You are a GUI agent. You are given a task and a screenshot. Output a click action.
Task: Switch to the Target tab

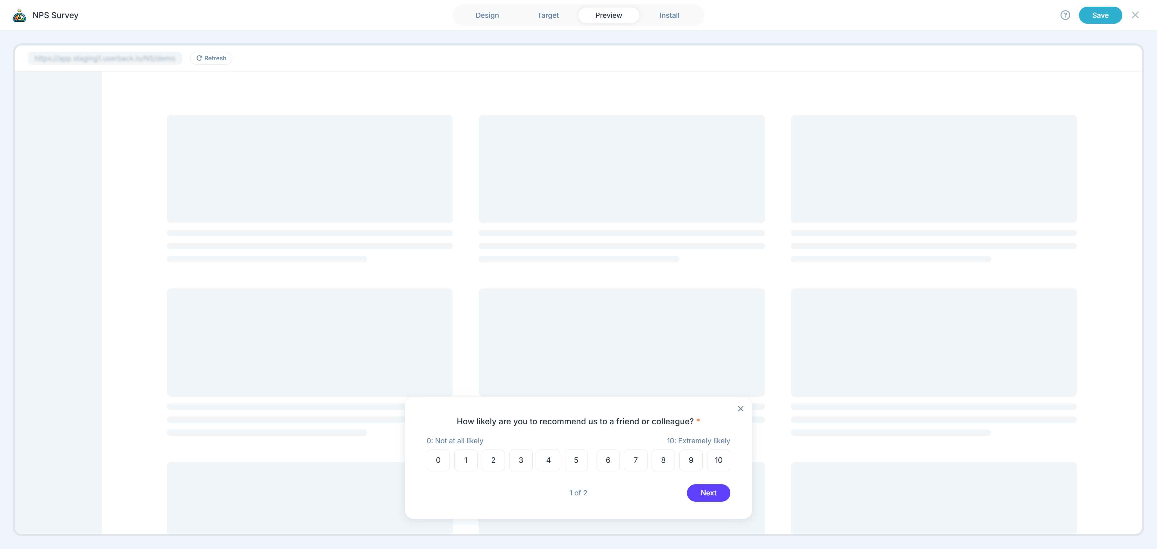[x=547, y=15]
